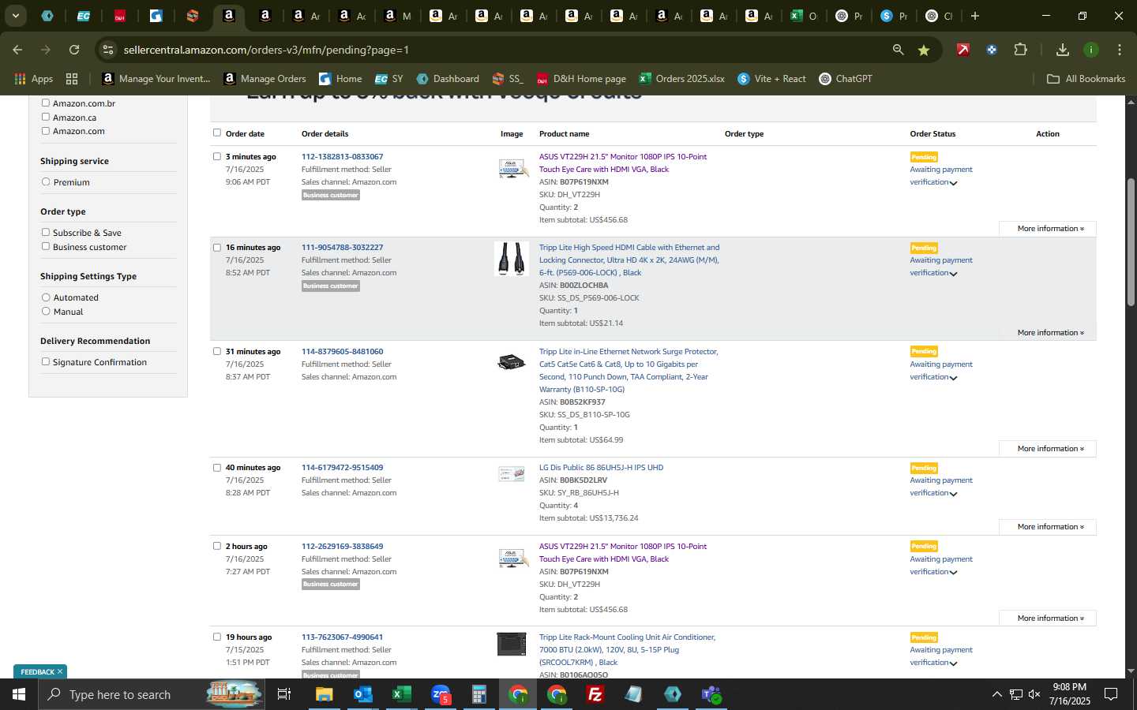This screenshot has width=1137, height=710.
Task: Check the Amazon.com.br marketplace filter
Action: click(46, 103)
